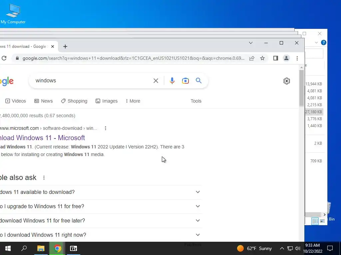Screen dimensions: 341x255
Task: Switch to Images results tab
Action: coord(107,101)
